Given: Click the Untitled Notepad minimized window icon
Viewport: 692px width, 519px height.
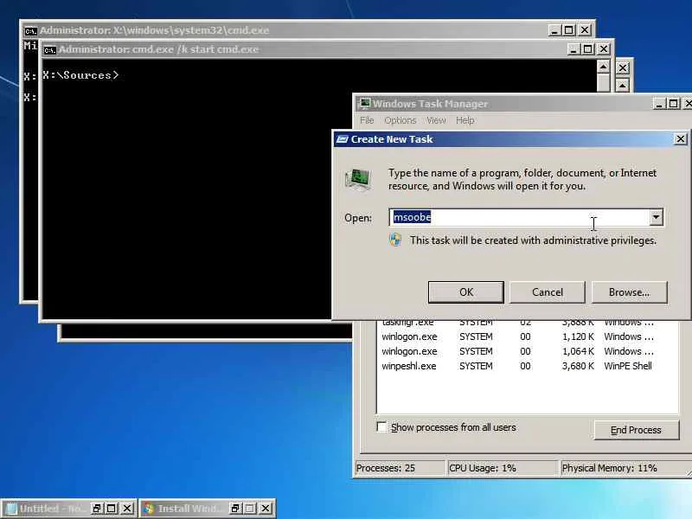Looking at the screenshot, I should coord(11,509).
